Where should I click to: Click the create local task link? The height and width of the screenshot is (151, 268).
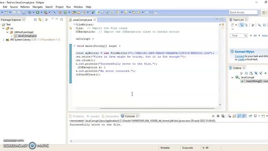[241, 60]
